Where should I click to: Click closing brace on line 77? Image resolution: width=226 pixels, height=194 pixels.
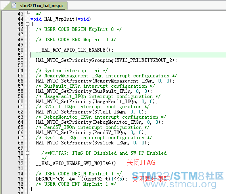pos(31,189)
